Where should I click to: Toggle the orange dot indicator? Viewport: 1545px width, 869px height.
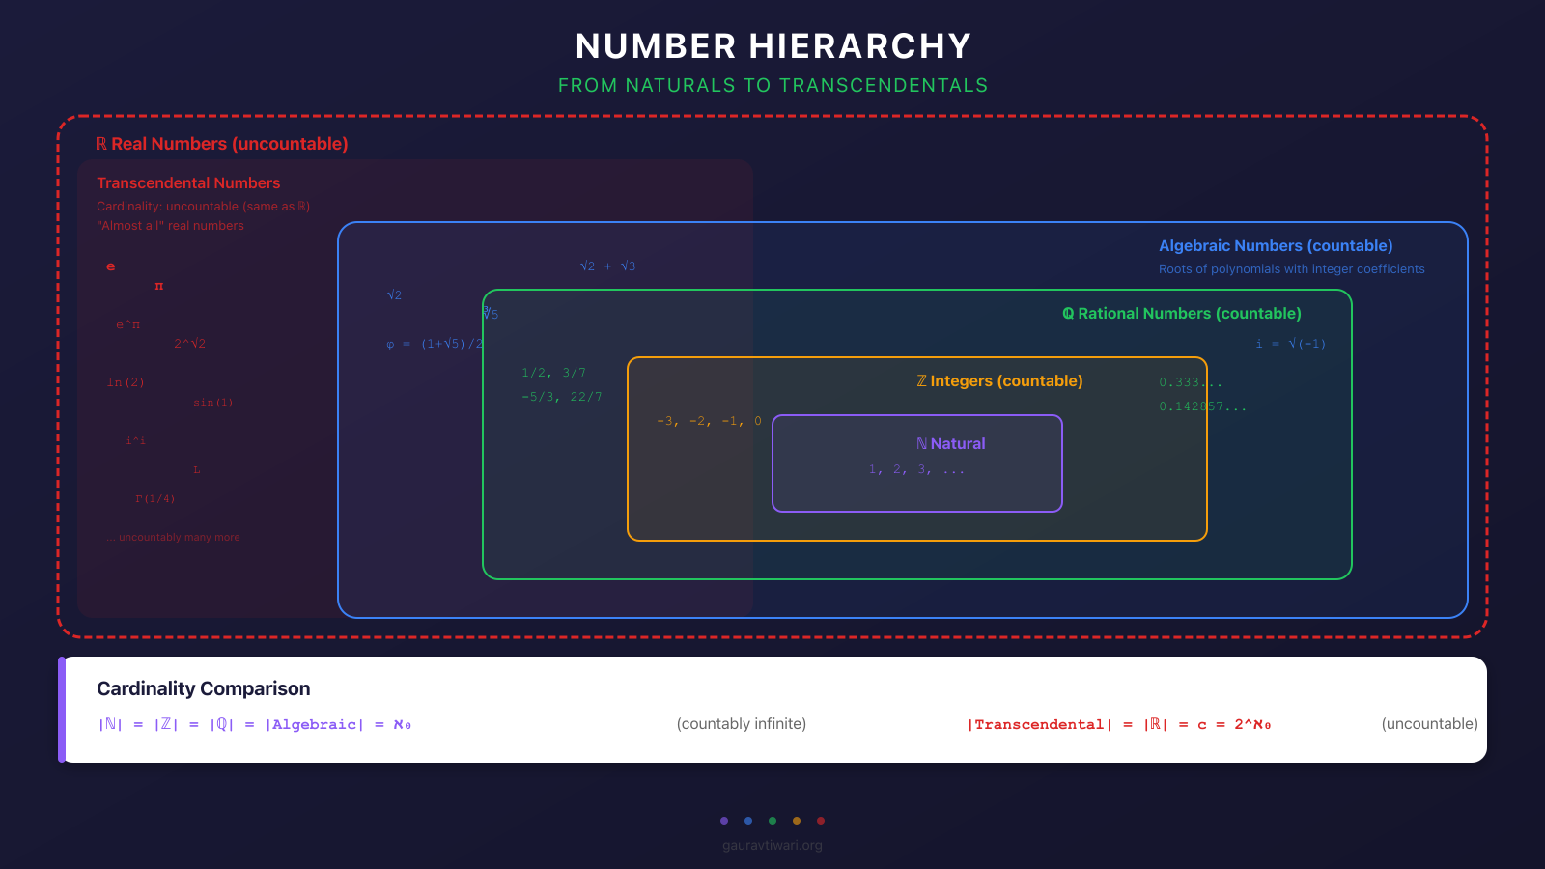[796, 821]
